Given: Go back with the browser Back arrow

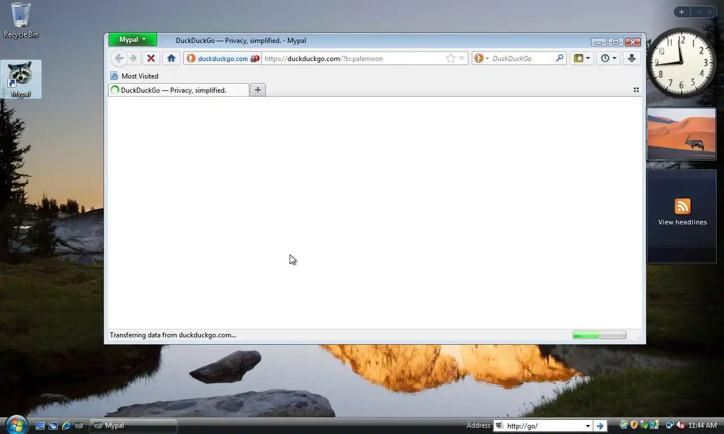Looking at the screenshot, I should tap(119, 58).
